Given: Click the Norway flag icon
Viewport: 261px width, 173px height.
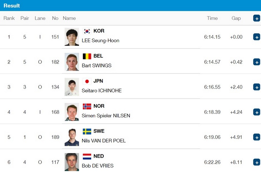Looking at the screenshot, I should click(x=87, y=106).
